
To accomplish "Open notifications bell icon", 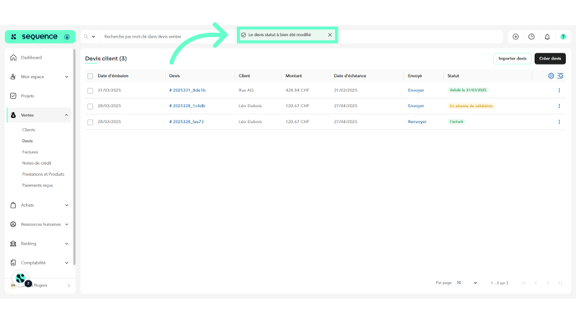I will [547, 37].
